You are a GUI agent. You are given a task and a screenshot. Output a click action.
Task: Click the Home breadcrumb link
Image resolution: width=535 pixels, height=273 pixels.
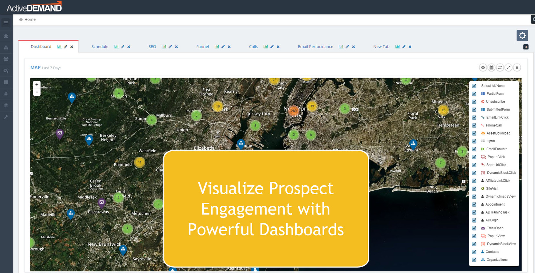coord(30,20)
